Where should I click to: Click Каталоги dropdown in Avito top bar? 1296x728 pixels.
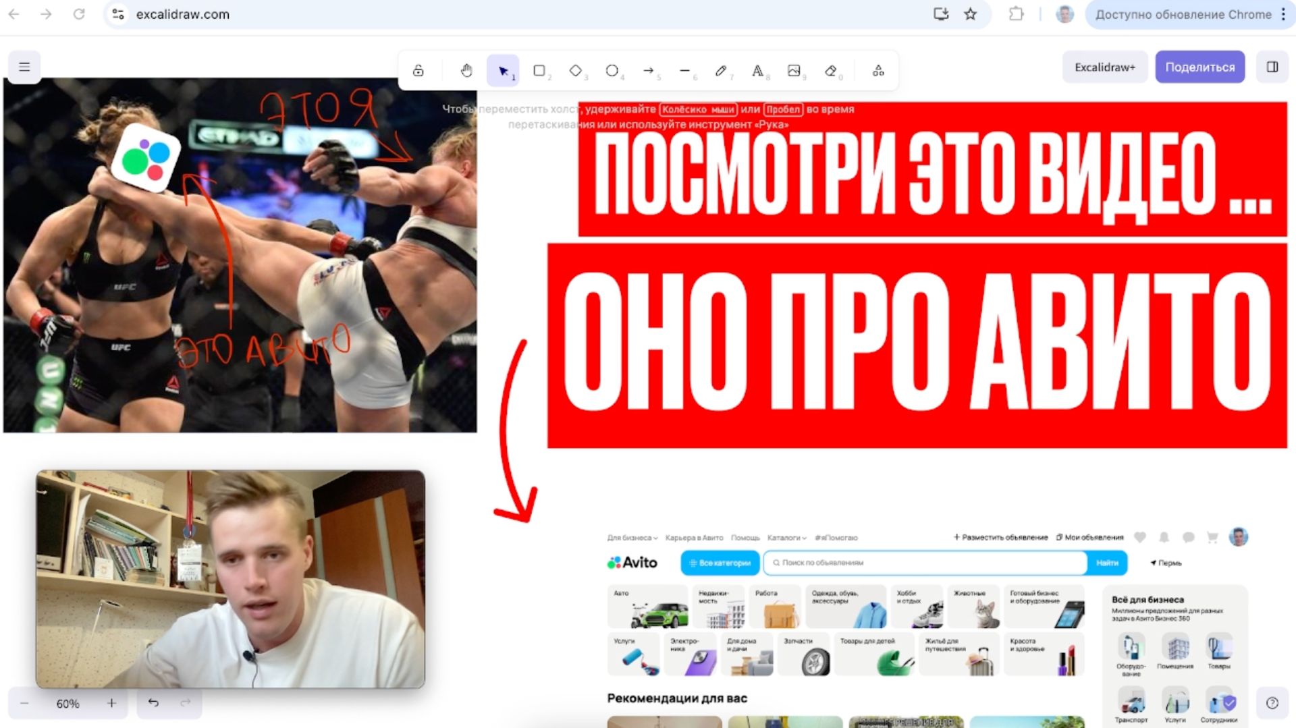click(x=786, y=538)
